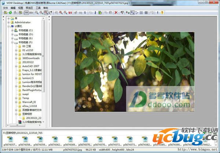This screenshot has height=153, width=220.
Task: Collapse the 本地磁盘 (F:) drive node
Action: [12, 42]
